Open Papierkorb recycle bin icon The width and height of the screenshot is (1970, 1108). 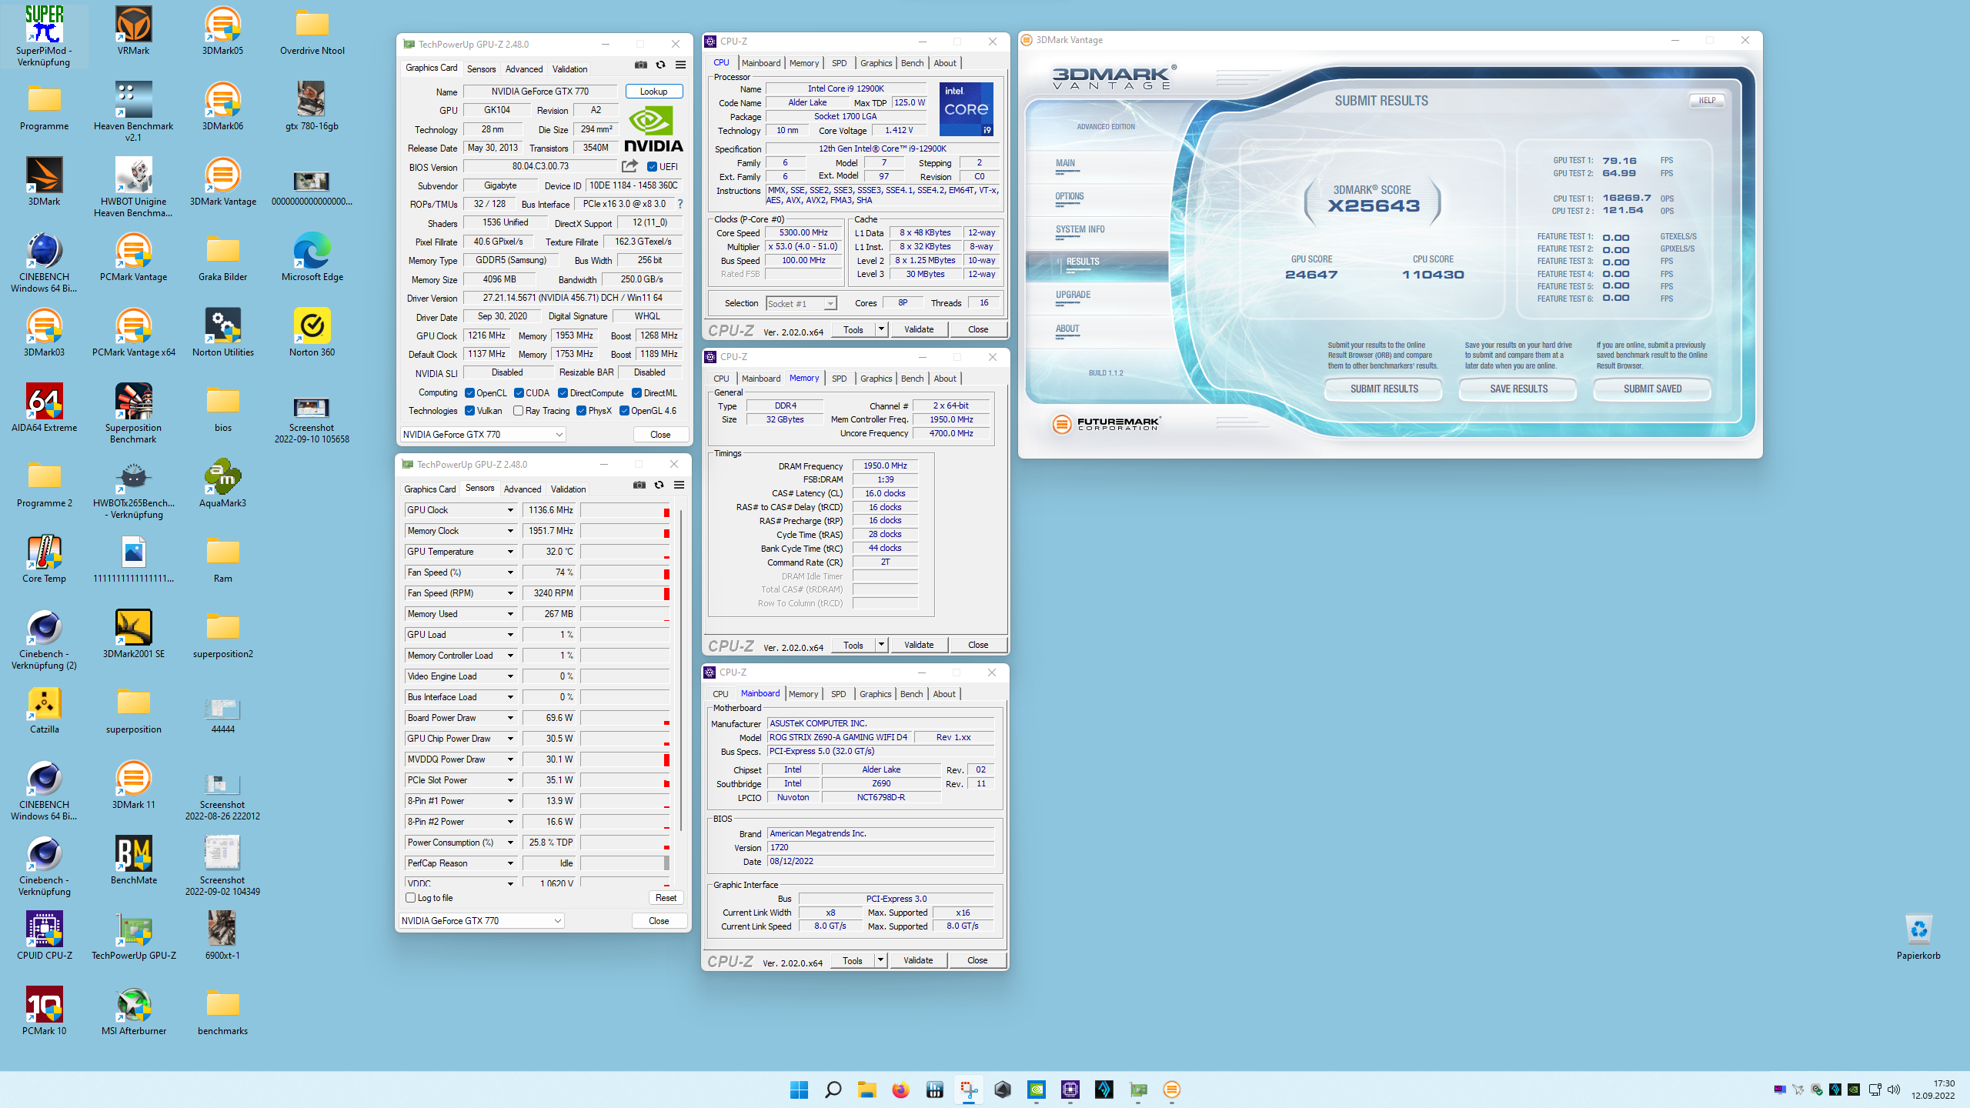[1918, 936]
